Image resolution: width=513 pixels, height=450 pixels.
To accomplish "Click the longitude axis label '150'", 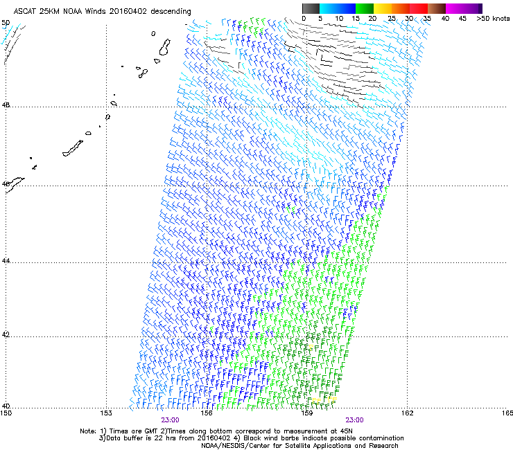I will pos(6,413).
